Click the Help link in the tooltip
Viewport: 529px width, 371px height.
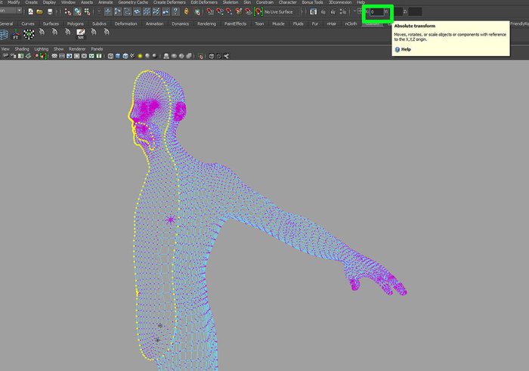(x=406, y=49)
